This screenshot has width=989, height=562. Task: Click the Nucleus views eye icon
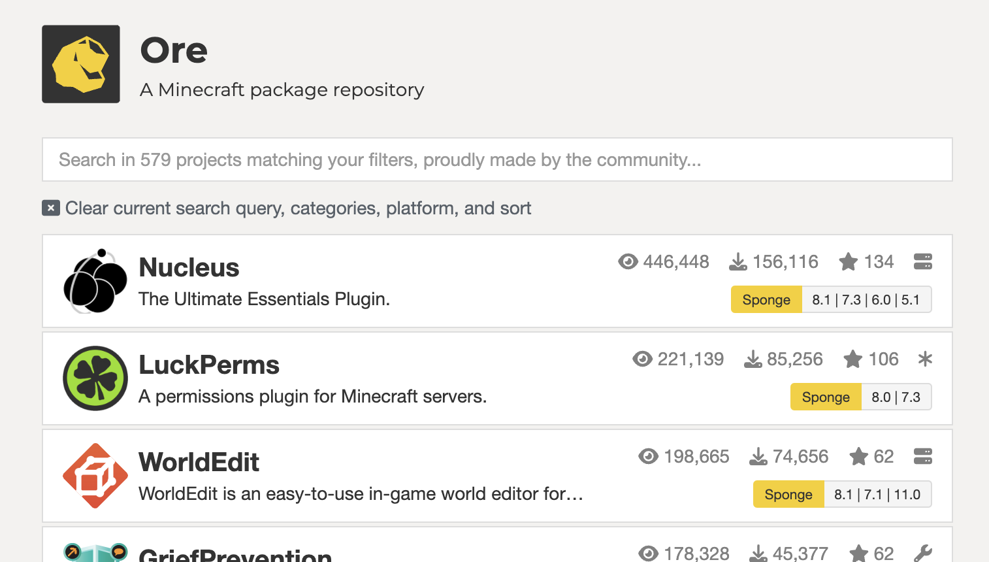click(x=628, y=262)
